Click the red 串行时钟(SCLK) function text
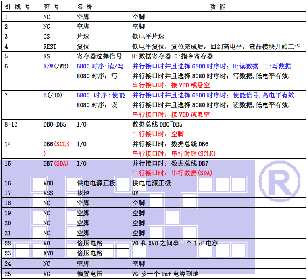 pos(174,154)
